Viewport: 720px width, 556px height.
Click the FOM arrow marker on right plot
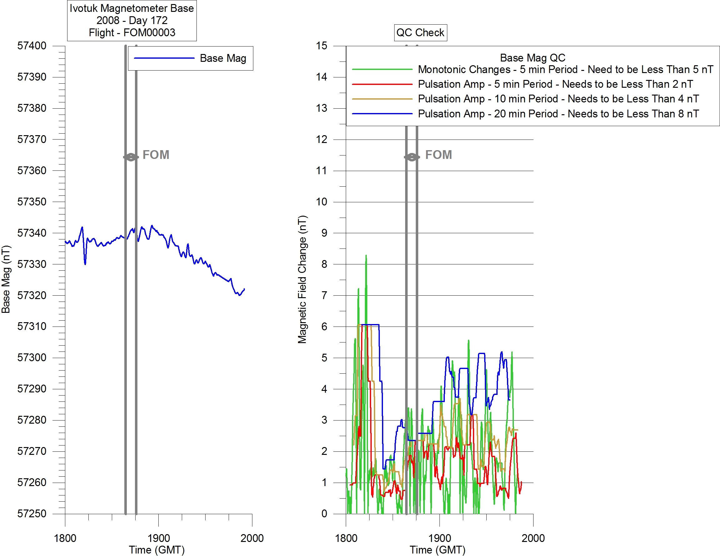click(x=412, y=157)
